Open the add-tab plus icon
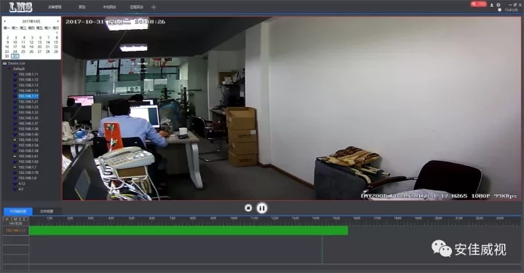524x273 pixels. (154, 7)
